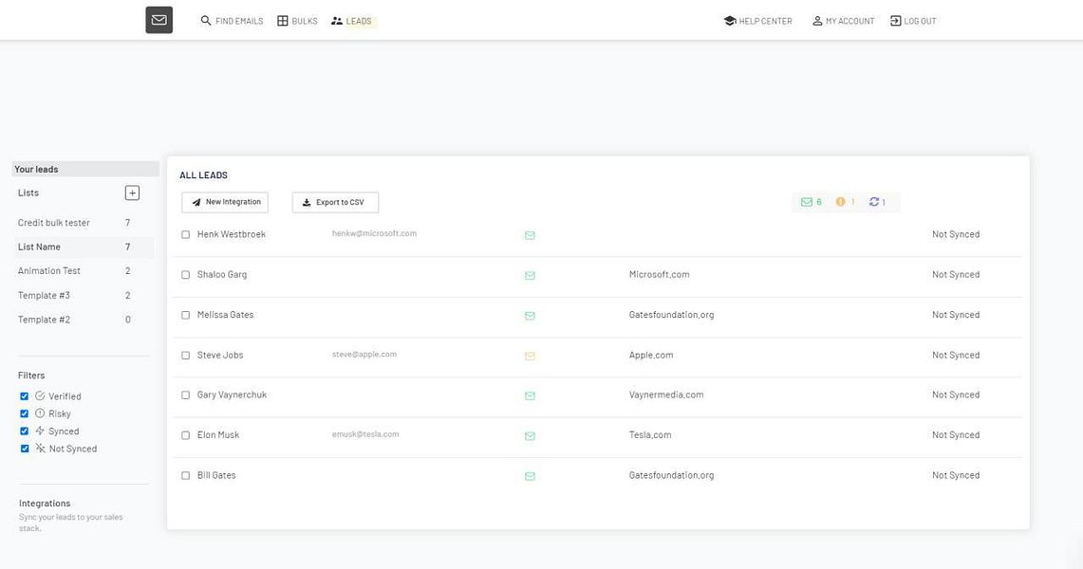The width and height of the screenshot is (1083, 569).
Task: Click the synced count refresh icon
Action: [x=874, y=202]
